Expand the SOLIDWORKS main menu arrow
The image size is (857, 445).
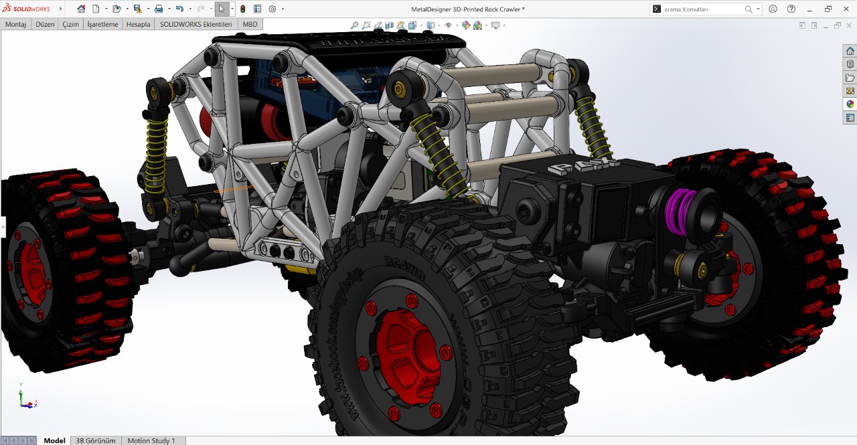tap(61, 9)
